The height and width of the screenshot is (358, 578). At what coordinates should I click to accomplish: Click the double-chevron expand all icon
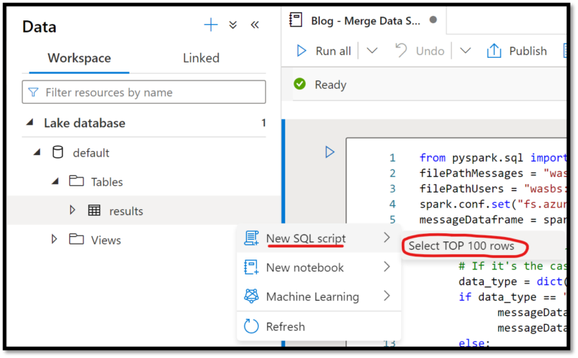pyautogui.click(x=233, y=26)
